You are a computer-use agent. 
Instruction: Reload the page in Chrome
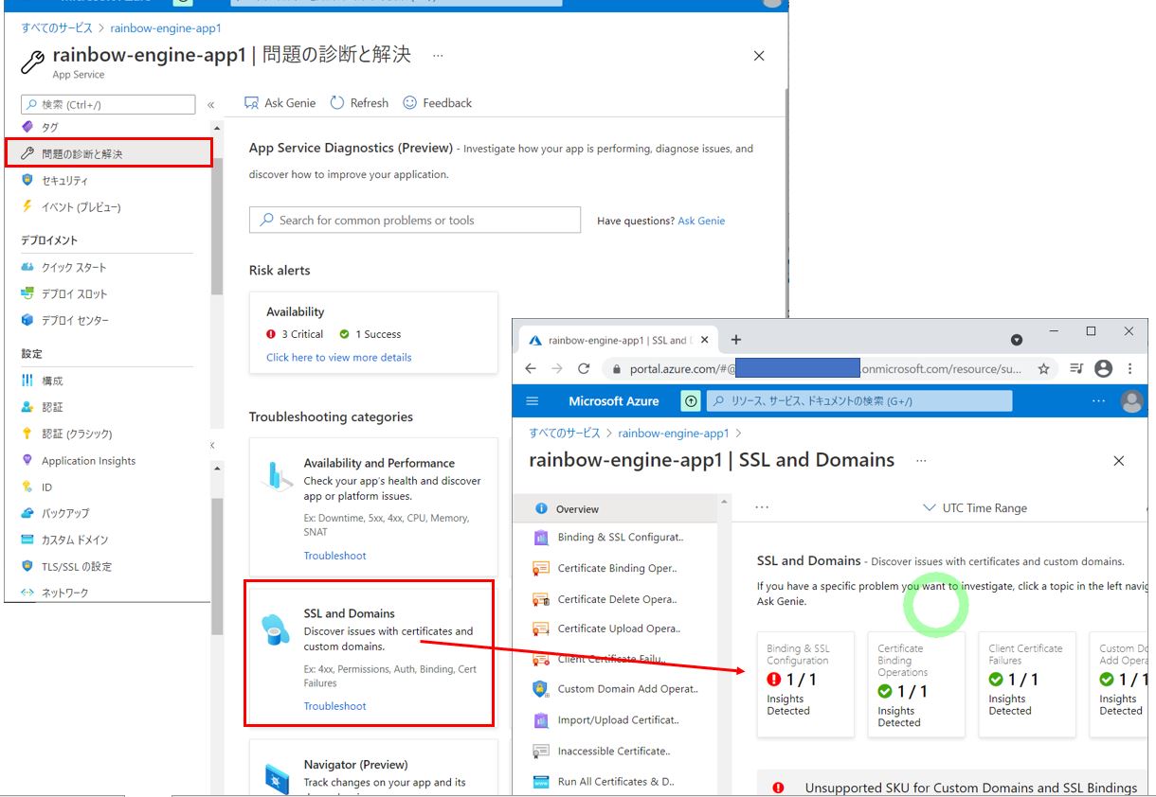[584, 368]
